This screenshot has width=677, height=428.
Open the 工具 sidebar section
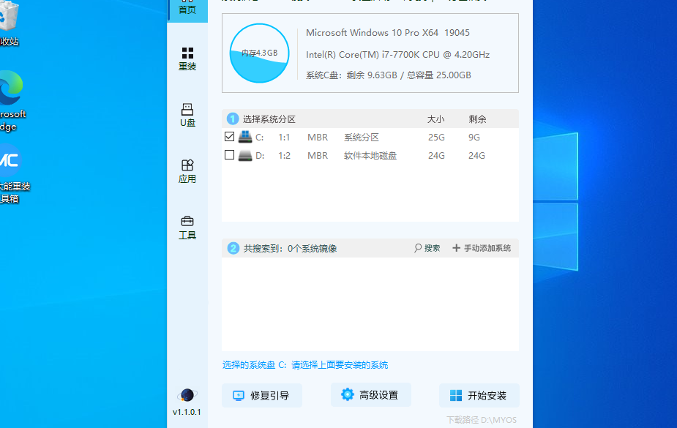[x=187, y=228]
